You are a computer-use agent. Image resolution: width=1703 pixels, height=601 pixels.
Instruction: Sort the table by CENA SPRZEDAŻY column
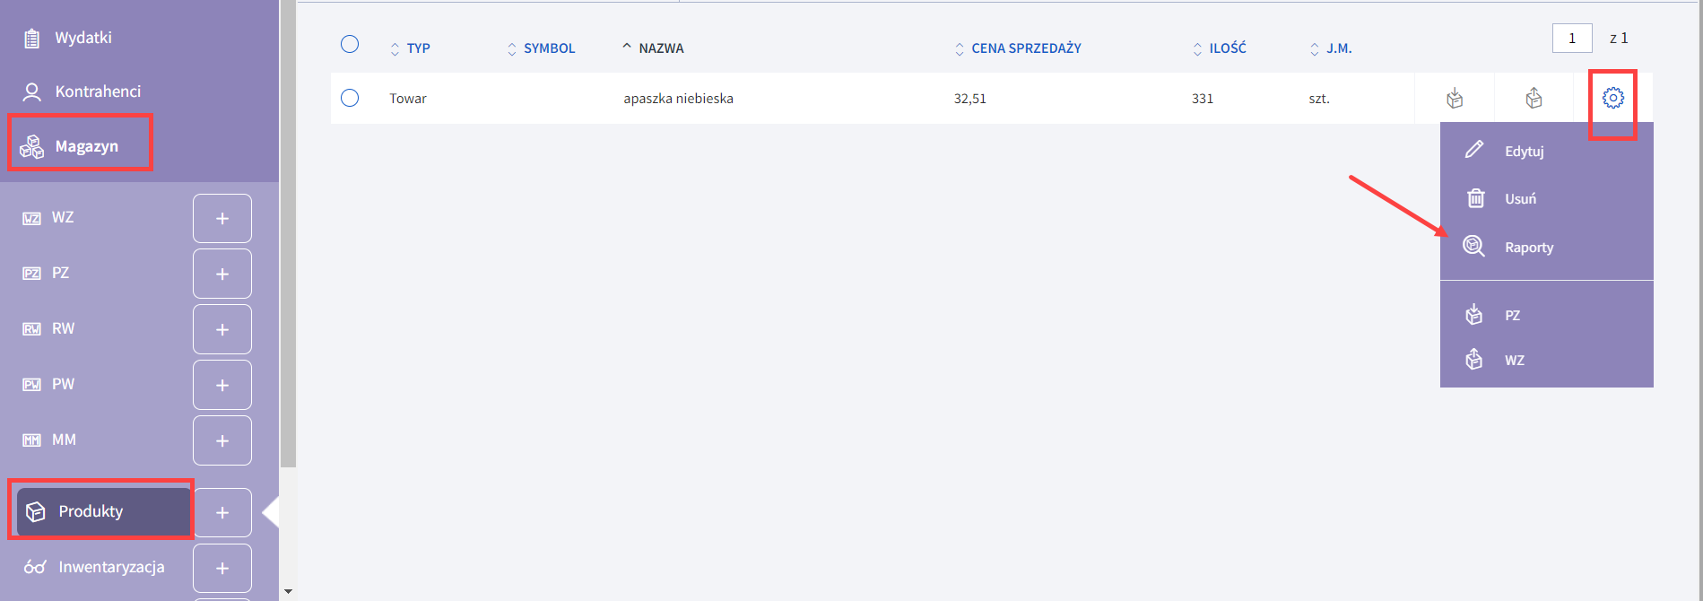(x=1025, y=48)
